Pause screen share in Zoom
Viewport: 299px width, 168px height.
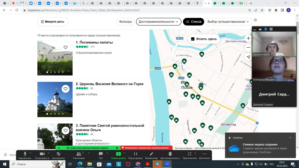(135, 154)
